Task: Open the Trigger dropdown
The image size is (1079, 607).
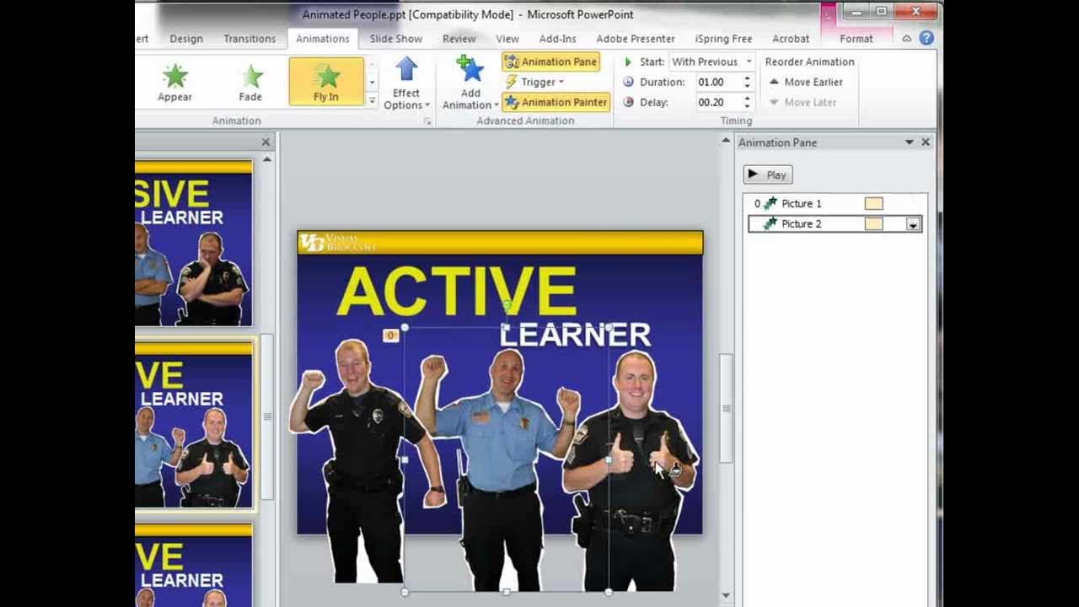Action: point(537,82)
